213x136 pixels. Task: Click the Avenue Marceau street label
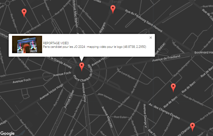[107, 117]
